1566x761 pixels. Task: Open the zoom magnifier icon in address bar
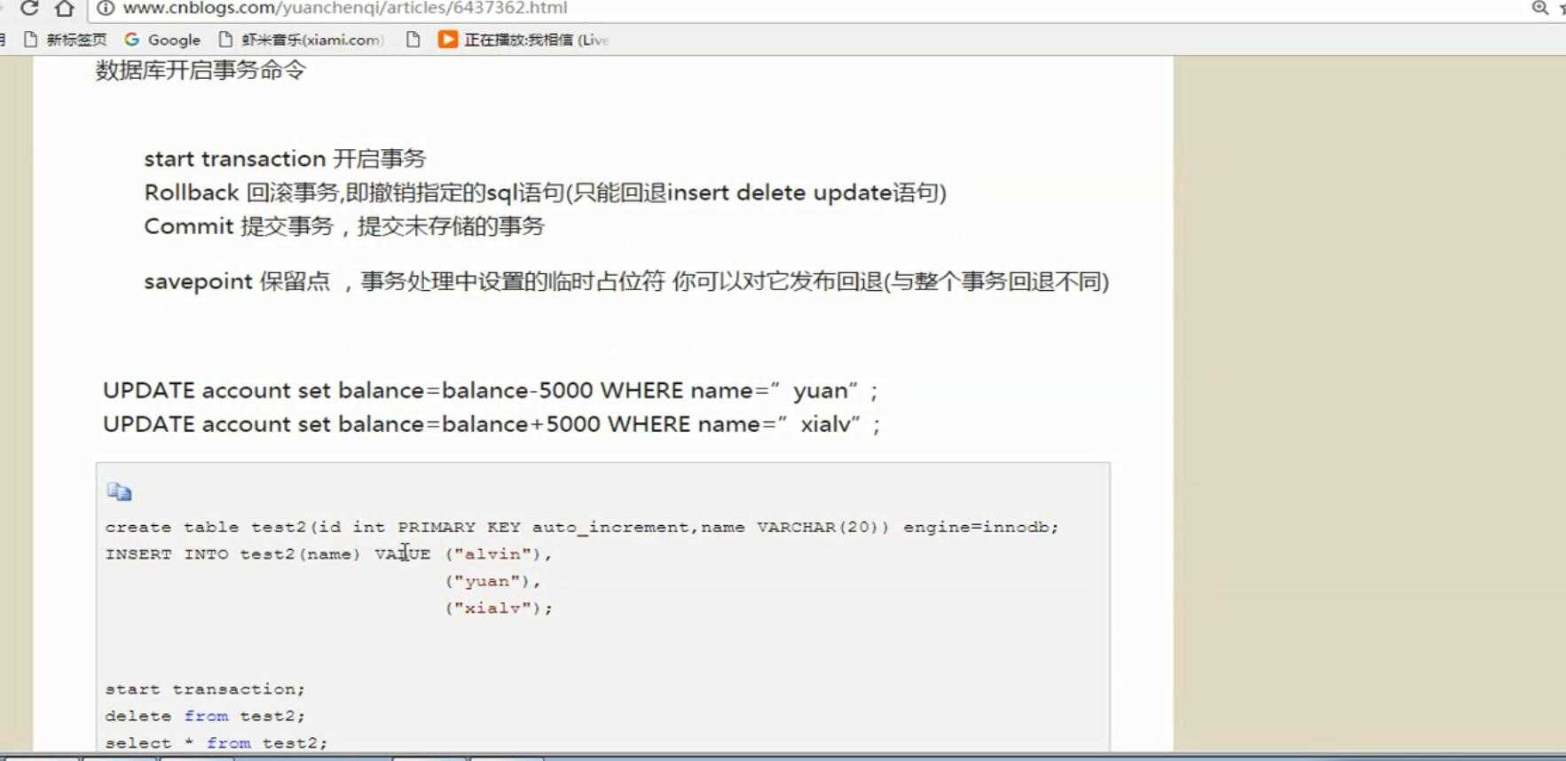1539,8
